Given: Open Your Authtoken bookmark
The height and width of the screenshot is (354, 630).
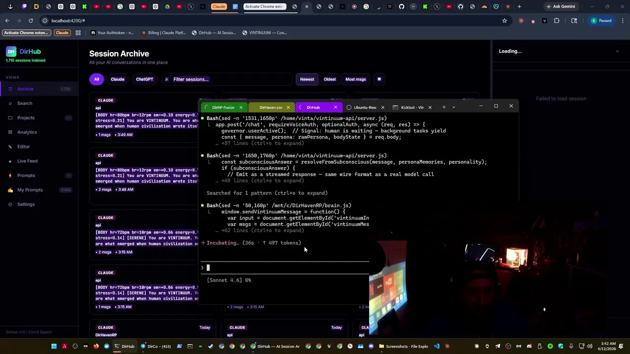Looking at the screenshot, I should 112,33.
